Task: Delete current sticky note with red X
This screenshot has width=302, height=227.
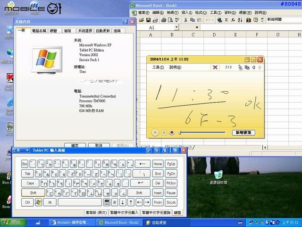Action: (x=215, y=67)
